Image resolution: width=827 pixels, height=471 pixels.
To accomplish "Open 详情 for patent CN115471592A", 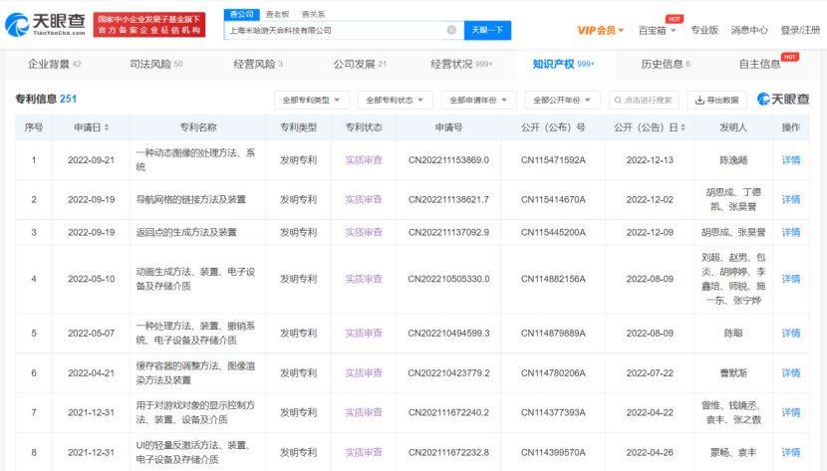I will (790, 160).
